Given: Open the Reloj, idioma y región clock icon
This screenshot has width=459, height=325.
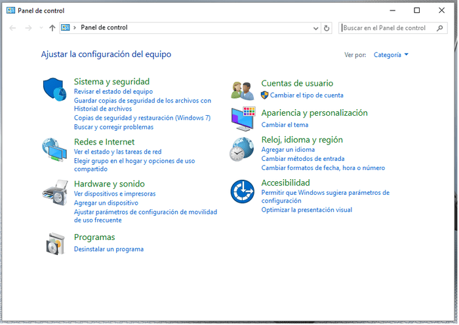Looking at the screenshot, I should [x=242, y=149].
